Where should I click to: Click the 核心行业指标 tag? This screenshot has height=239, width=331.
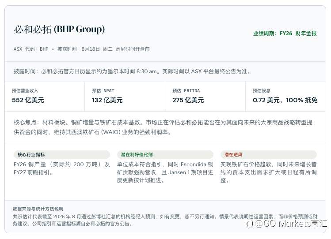point(61,155)
